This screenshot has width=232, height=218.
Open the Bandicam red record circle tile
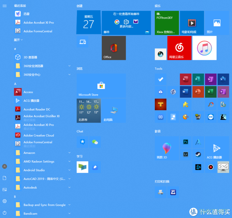[211, 167]
